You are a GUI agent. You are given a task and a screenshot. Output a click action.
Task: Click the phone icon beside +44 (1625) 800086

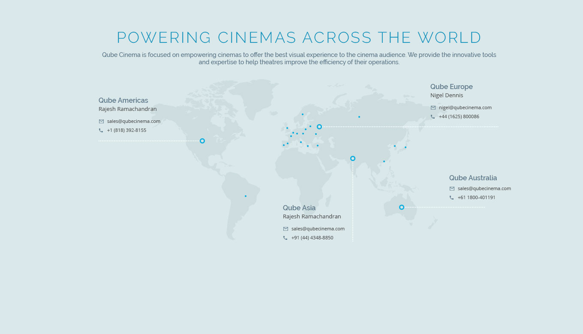click(x=433, y=117)
